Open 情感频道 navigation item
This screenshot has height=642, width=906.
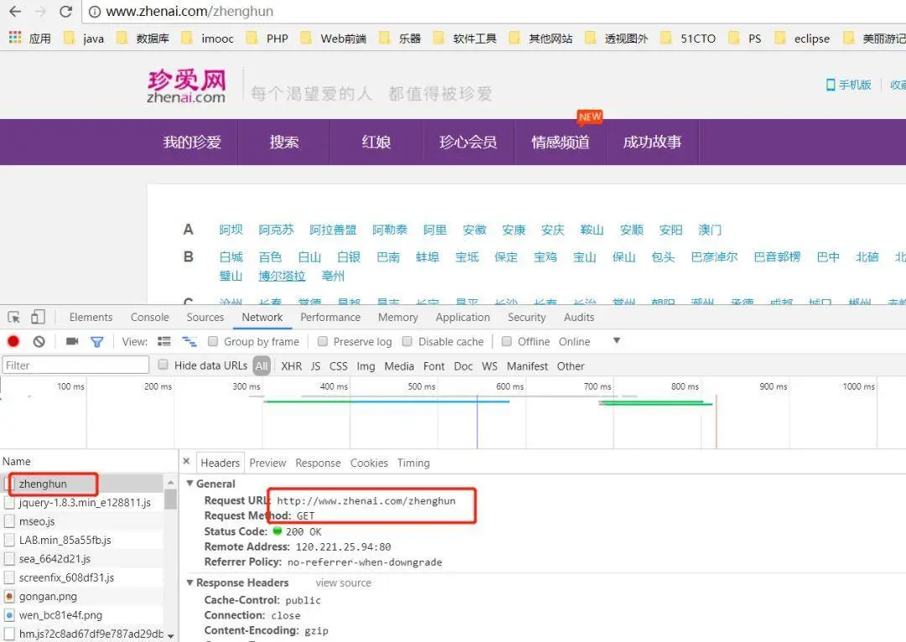click(560, 142)
